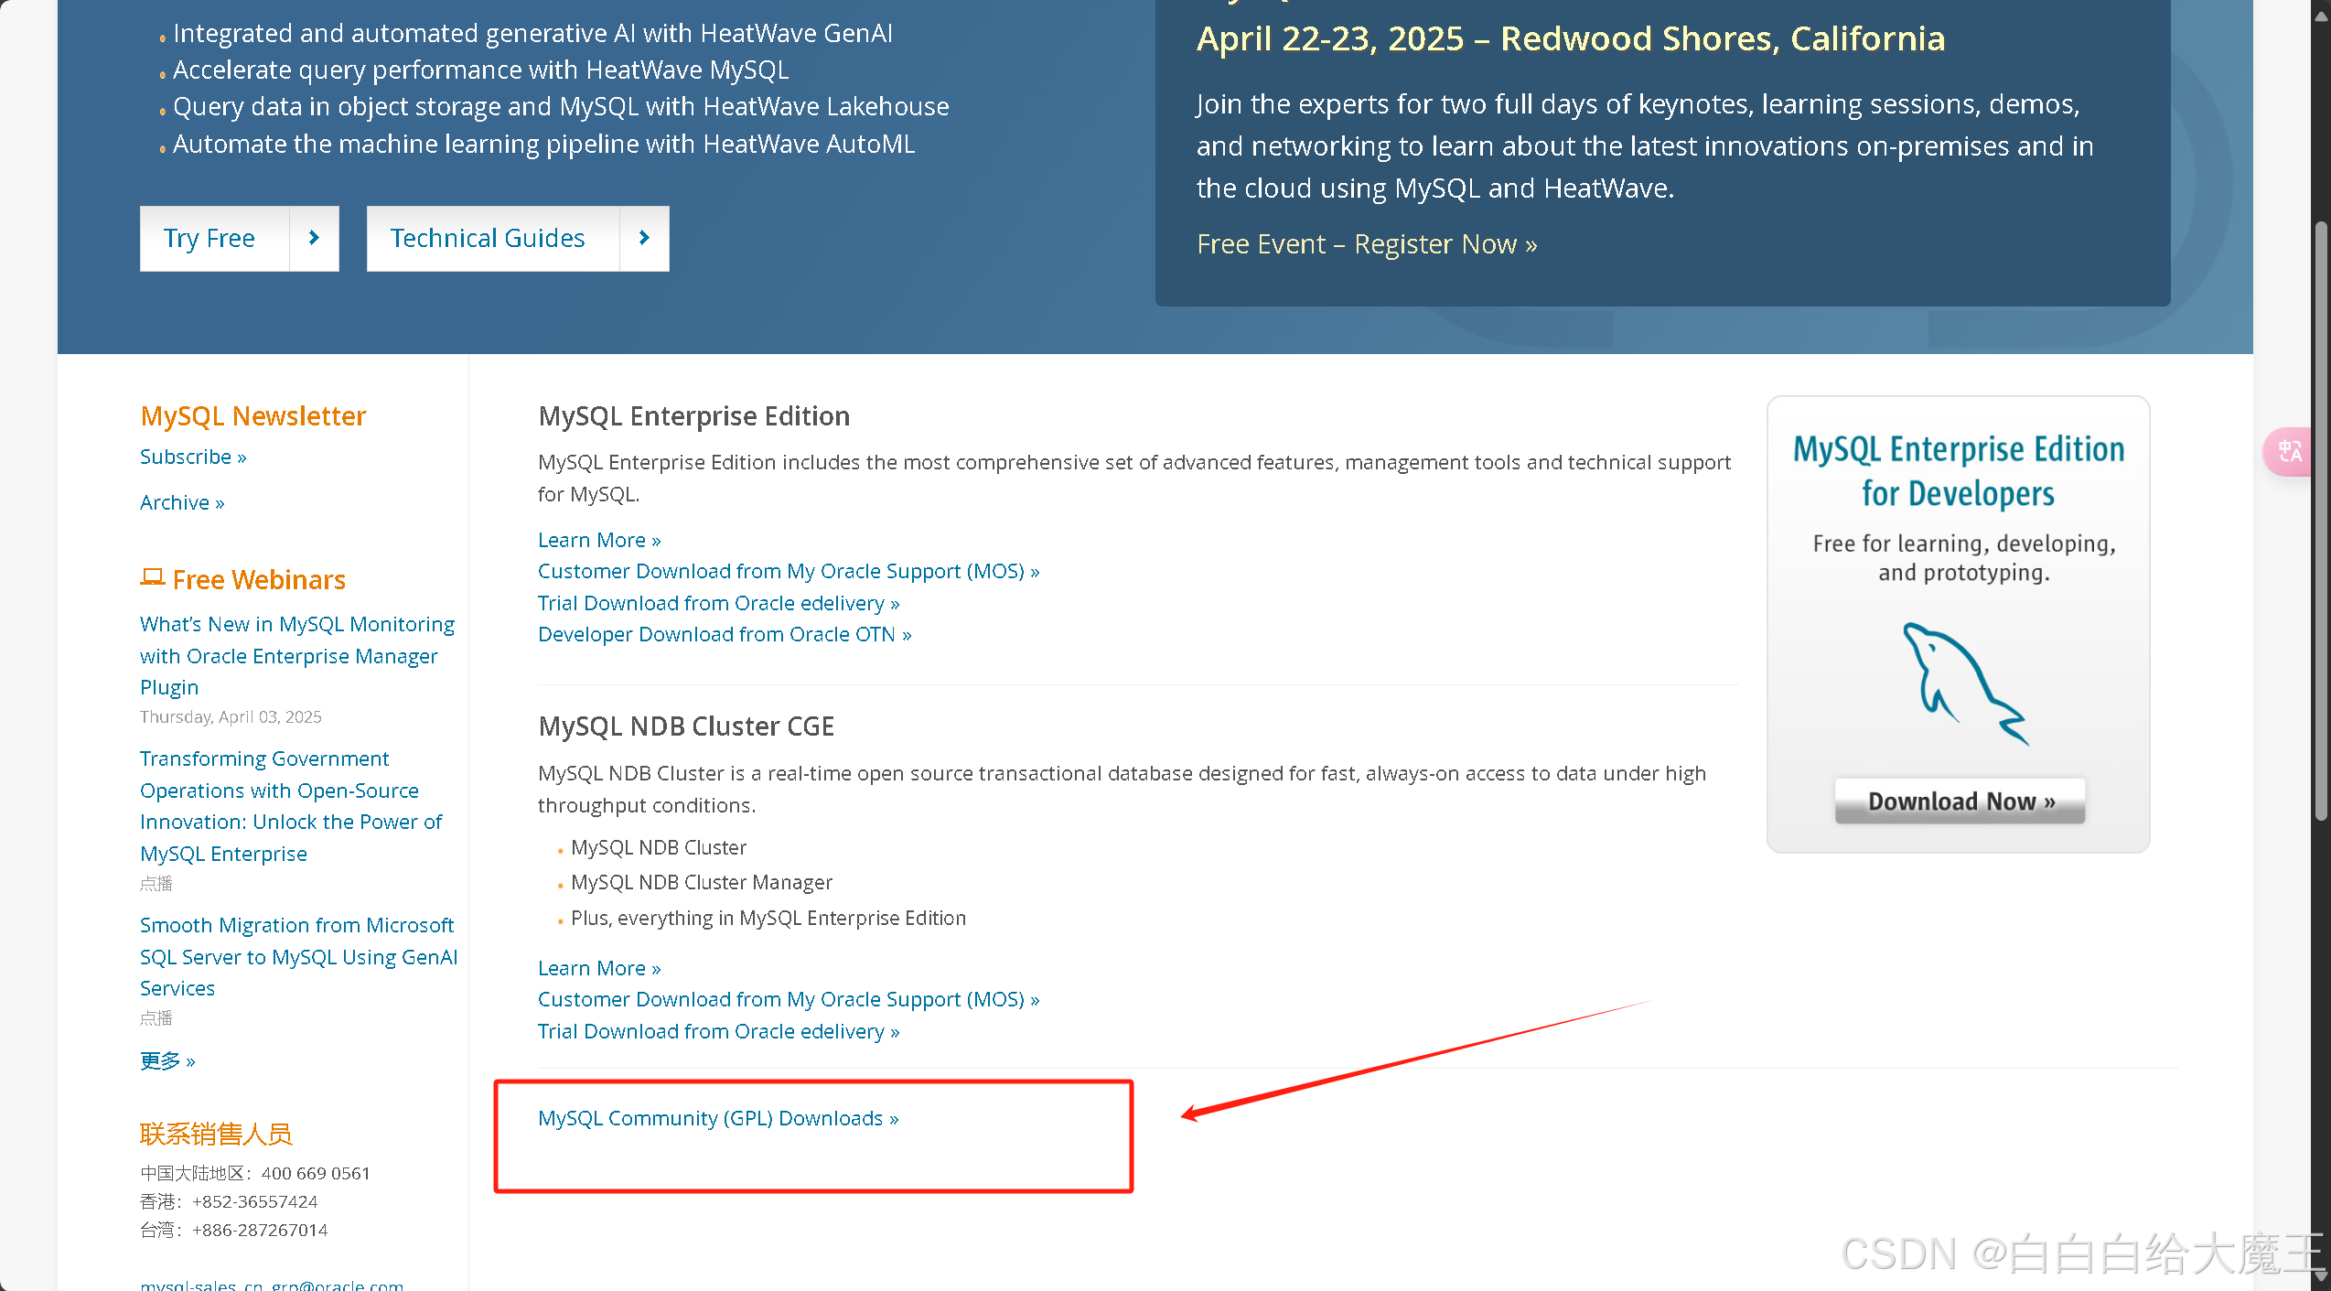
Task: Click Enterprise Edition Trial Download from edelivery
Action: coord(718,603)
